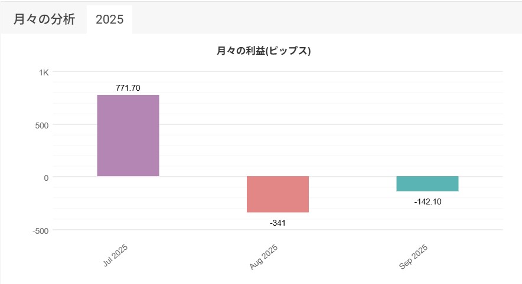Click the 0 y-axis label
The image size is (522, 284).
pyautogui.click(x=45, y=177)
